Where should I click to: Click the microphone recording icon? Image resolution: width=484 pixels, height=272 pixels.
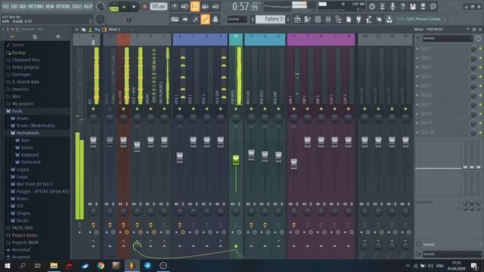(392, 7)
